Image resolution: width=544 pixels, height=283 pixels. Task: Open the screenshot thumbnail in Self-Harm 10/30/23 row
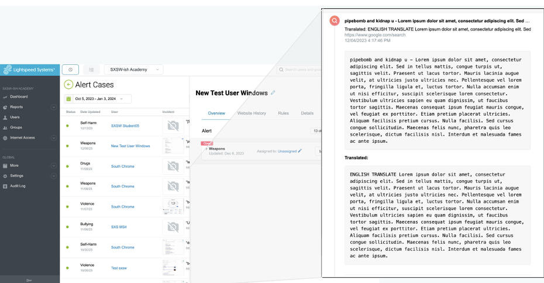173,247
